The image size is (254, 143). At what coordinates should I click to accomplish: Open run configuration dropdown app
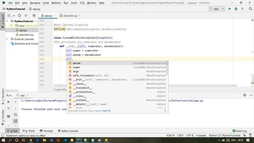point(217,9)
